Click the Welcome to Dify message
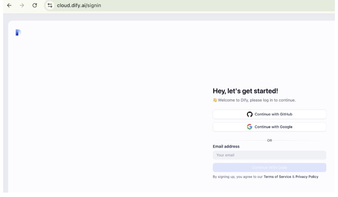 click(x=256, y=100)
